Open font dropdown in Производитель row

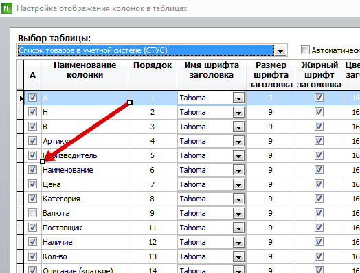coord(238,156)
